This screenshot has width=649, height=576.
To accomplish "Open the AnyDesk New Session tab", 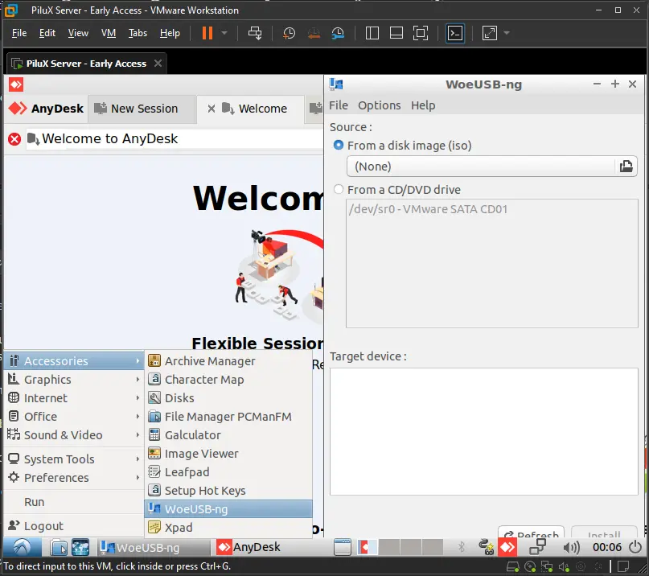I will click(142, 109).
